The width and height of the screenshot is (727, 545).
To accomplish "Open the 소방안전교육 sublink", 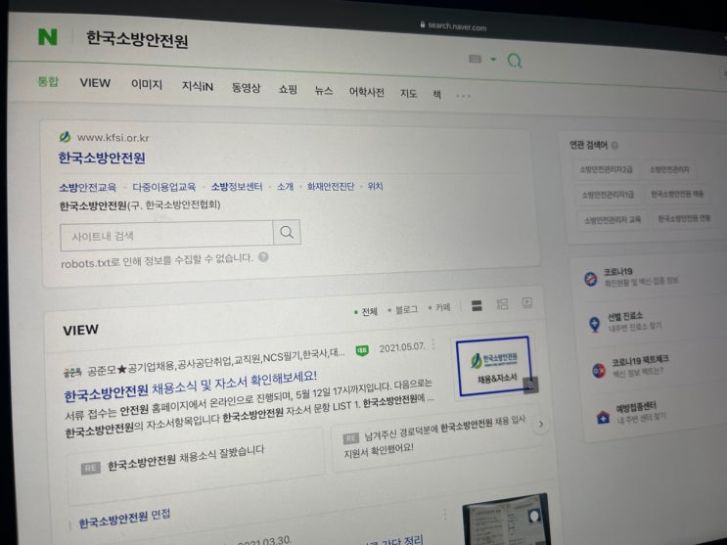I will pyautogui.click(x=88, y=188).
